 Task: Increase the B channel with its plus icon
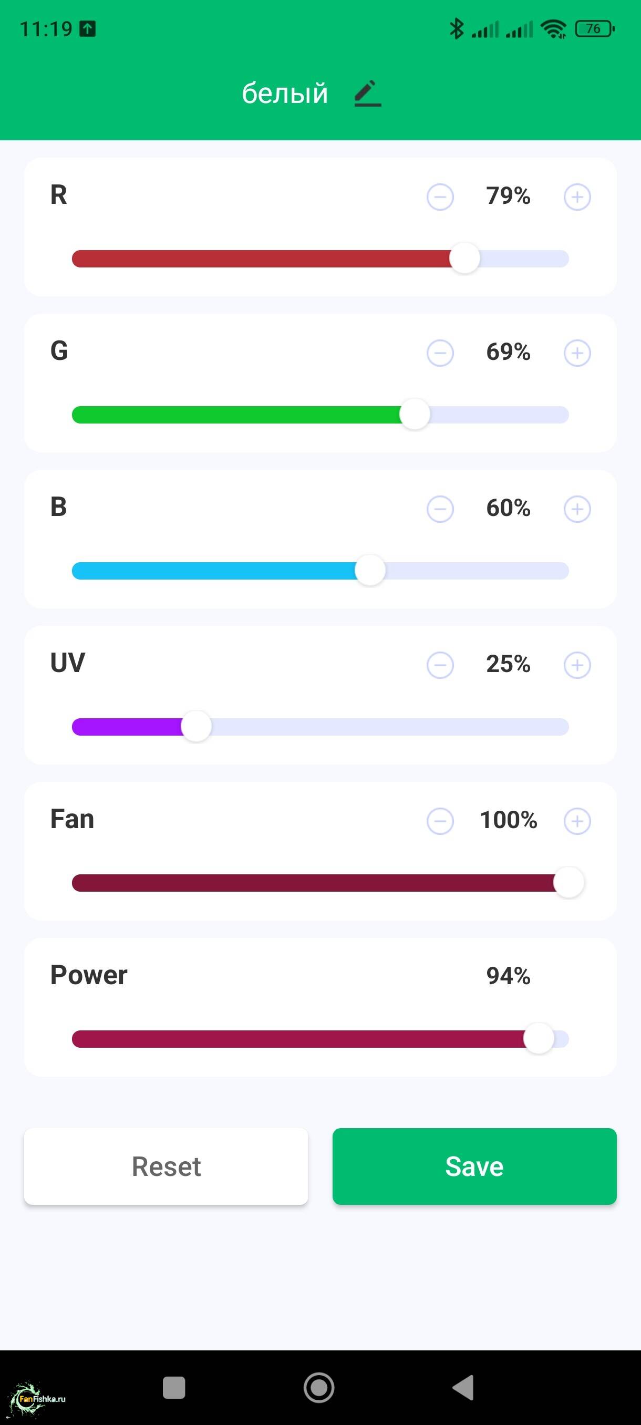click(577, 509)
